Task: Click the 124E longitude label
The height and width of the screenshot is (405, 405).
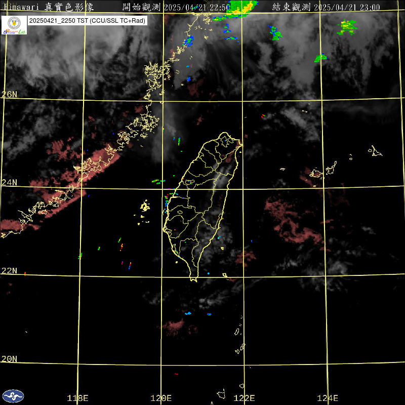Action: click(x=328, y=398)
